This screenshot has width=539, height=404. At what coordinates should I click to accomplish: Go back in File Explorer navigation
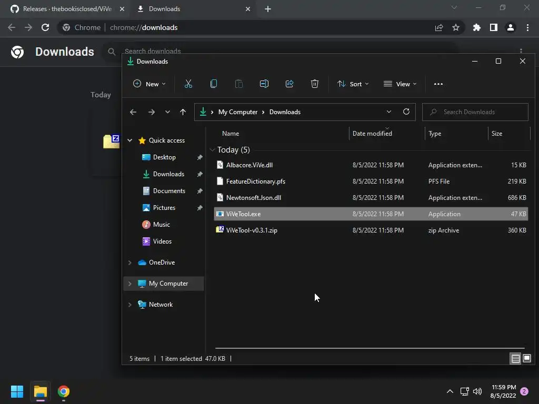point(133,112)
